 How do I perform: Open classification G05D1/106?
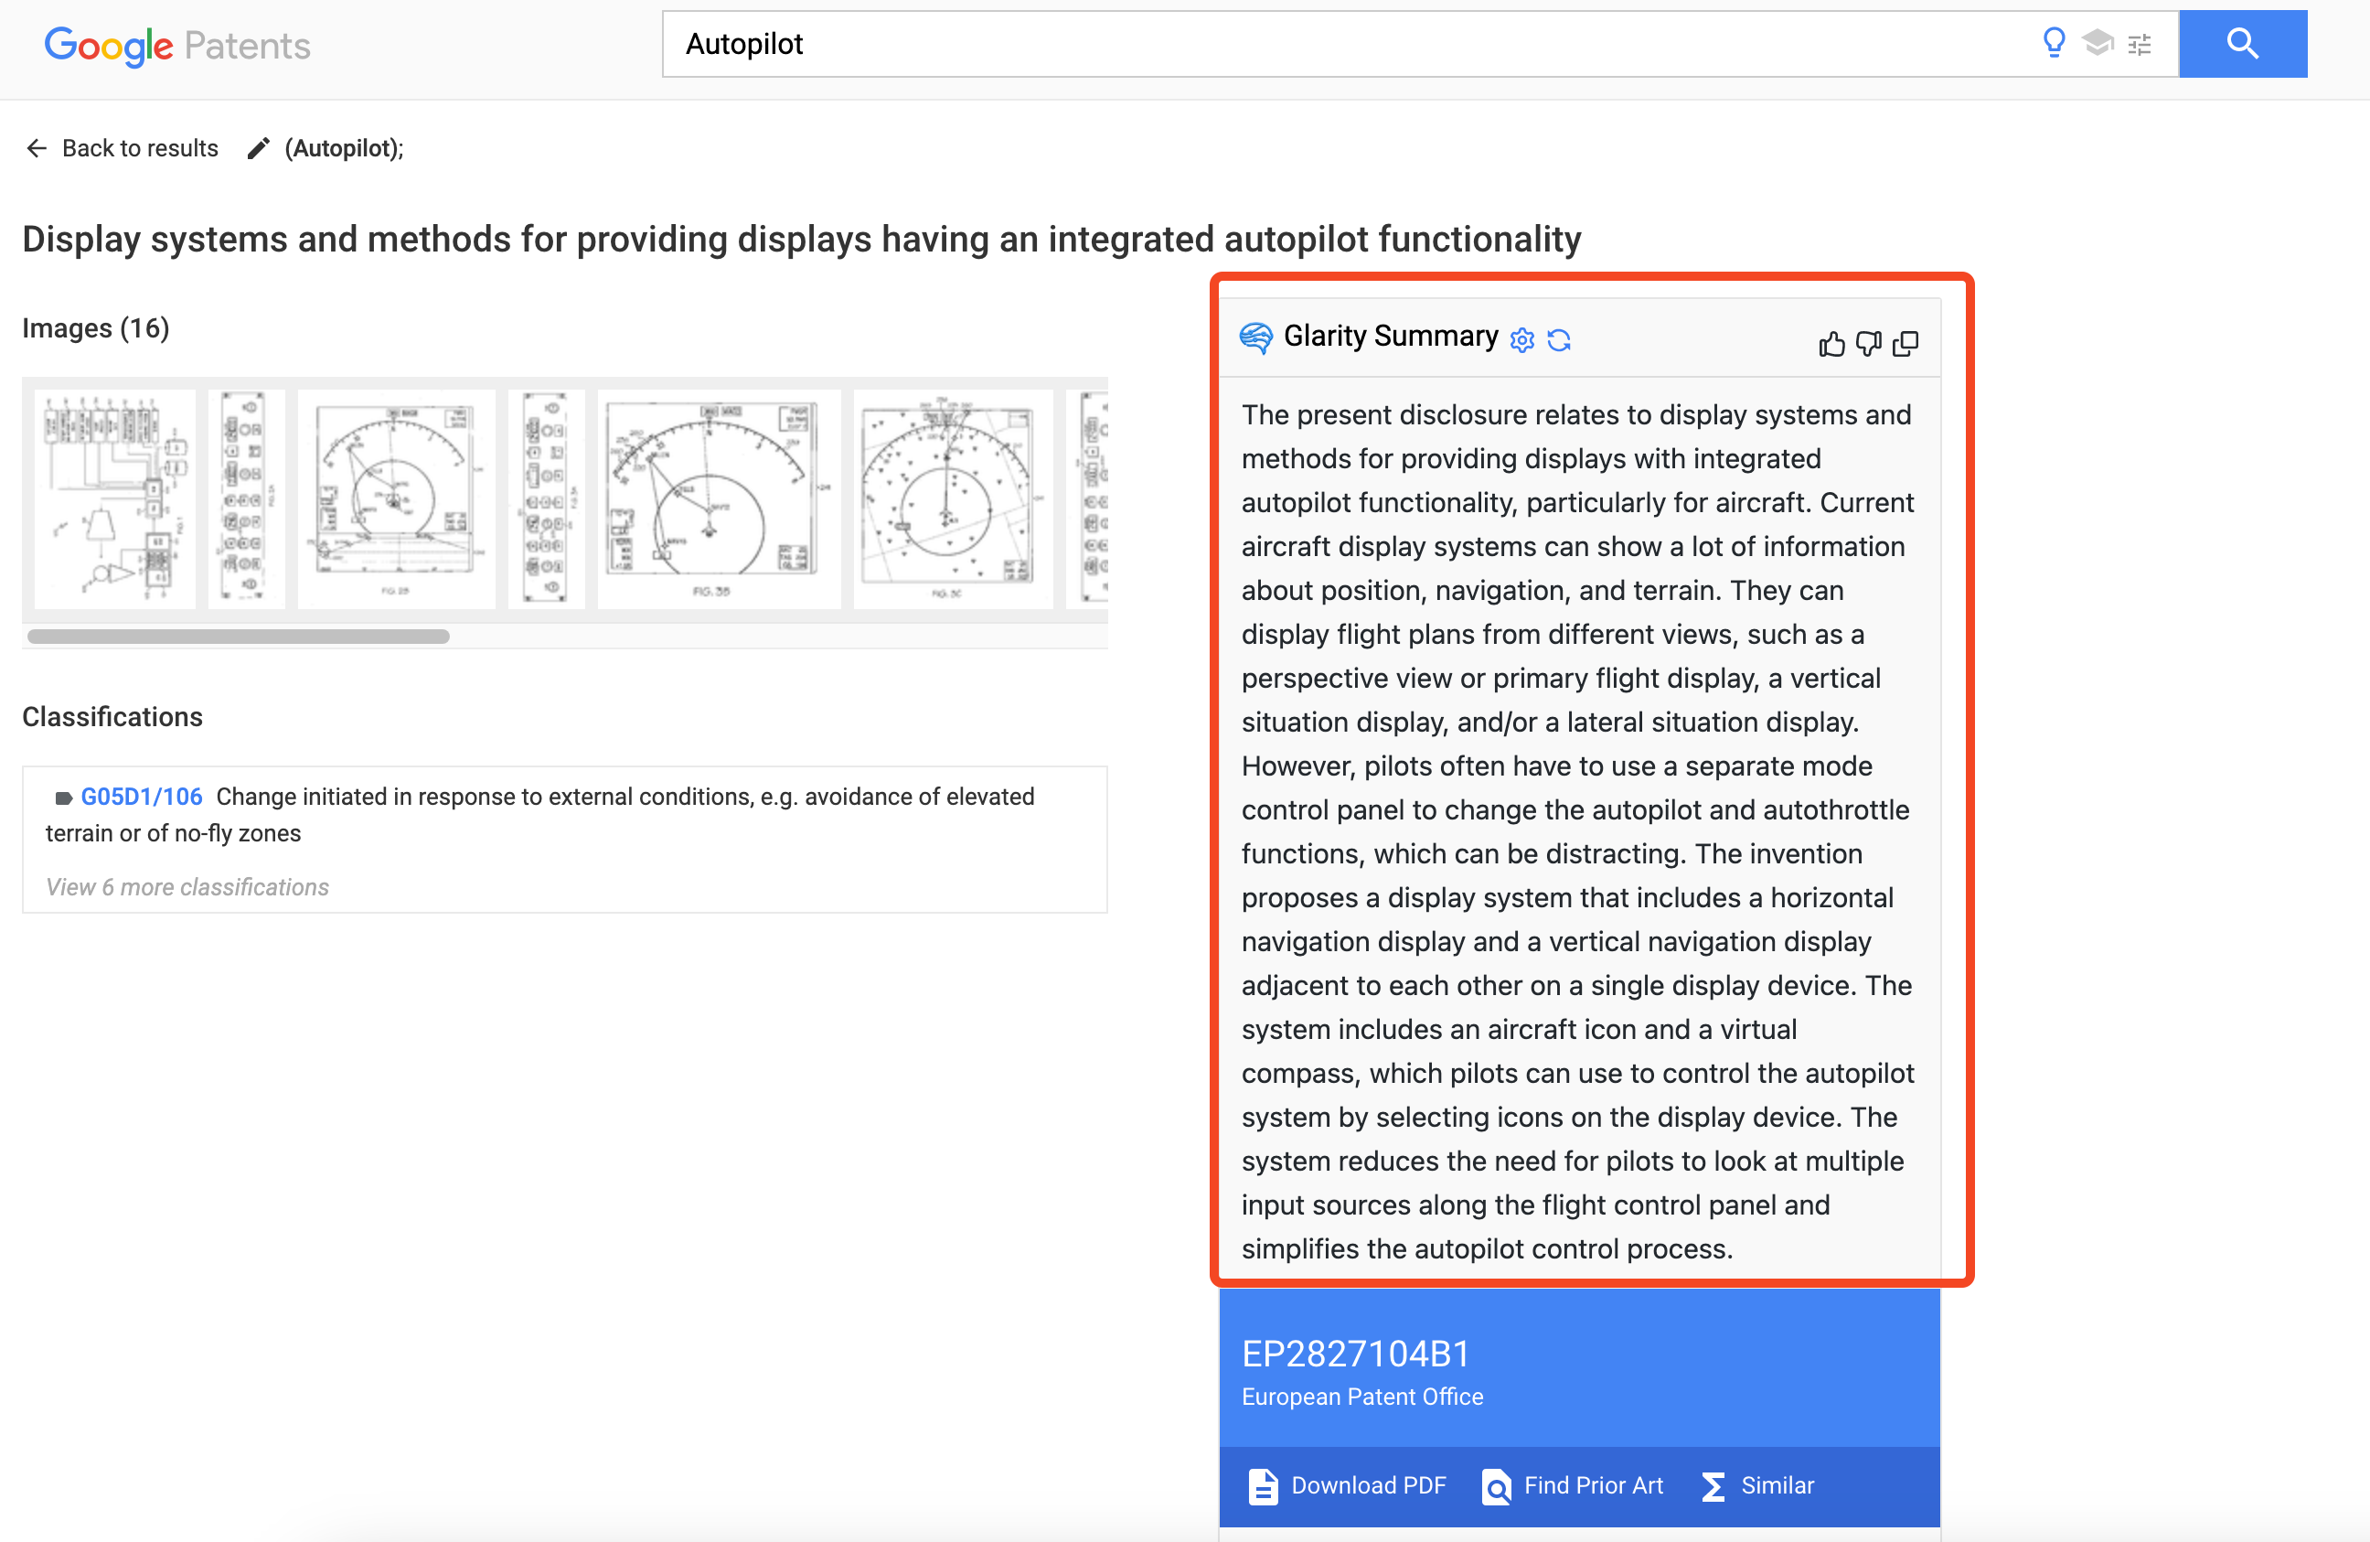point(142,796)
